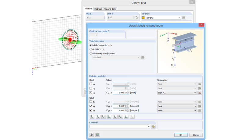Screen dimensions: 232x140
Task: Click the clear-all-releases preset icon
Action: (x=132, y=117)
